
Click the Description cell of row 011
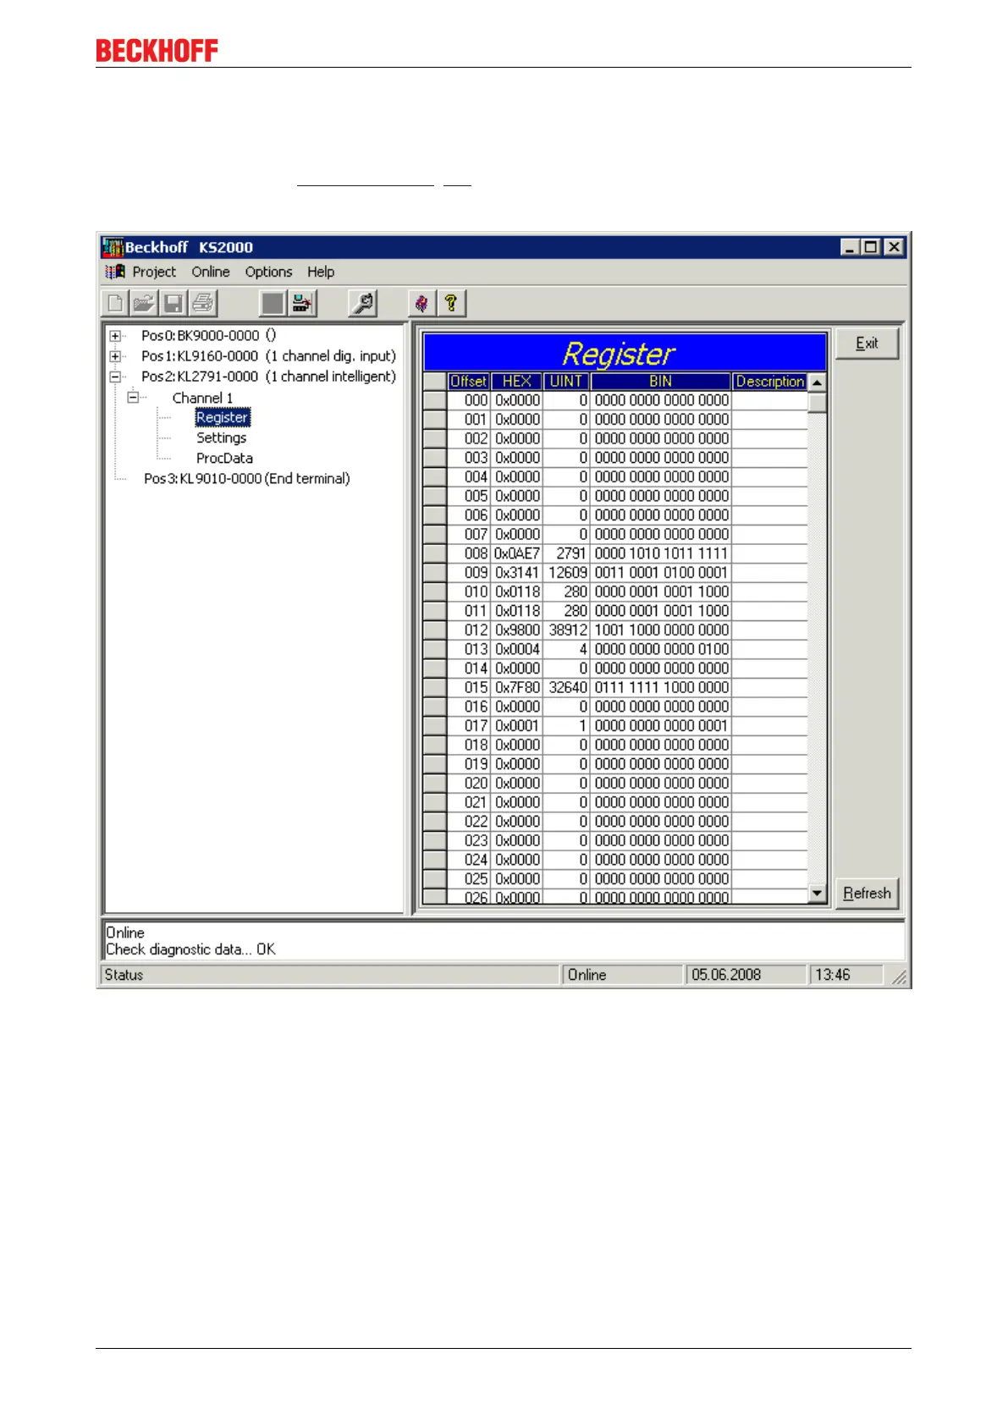770,611
